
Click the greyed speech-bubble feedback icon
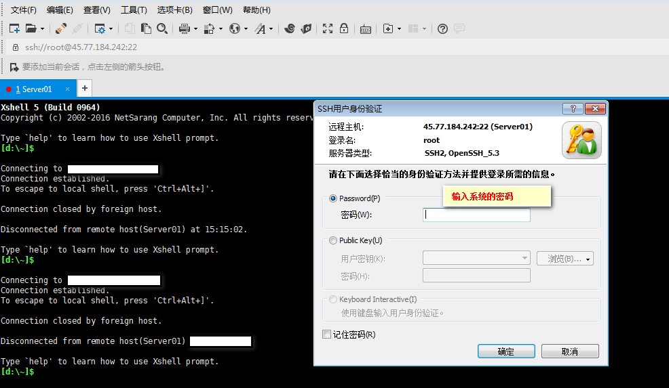tap(459, 28)
